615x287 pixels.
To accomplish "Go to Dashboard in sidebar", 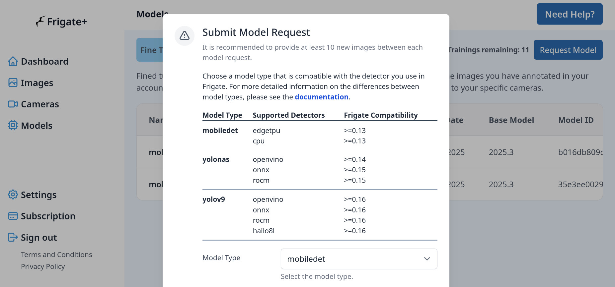I will point(44,61).
